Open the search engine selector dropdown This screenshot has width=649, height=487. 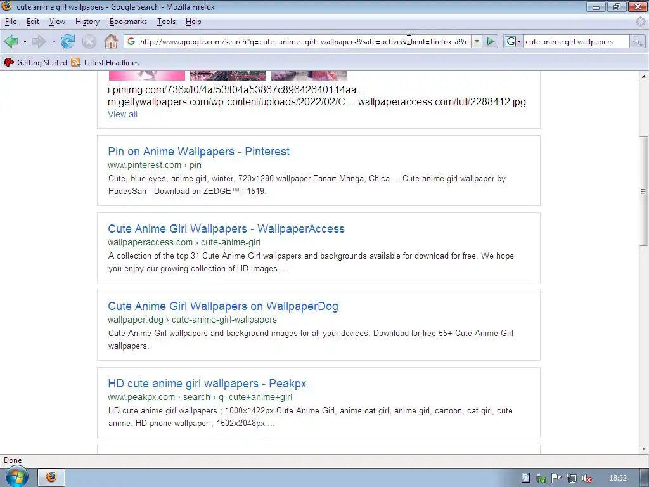(513, 41)
